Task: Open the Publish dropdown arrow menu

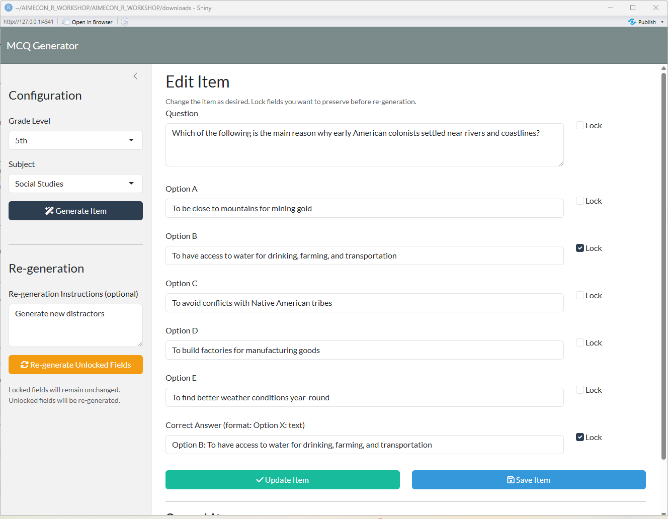Action: coord(662,22)
